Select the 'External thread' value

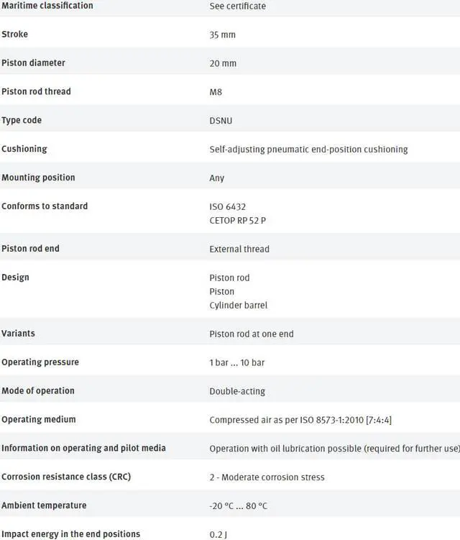[x=239, y=250]
